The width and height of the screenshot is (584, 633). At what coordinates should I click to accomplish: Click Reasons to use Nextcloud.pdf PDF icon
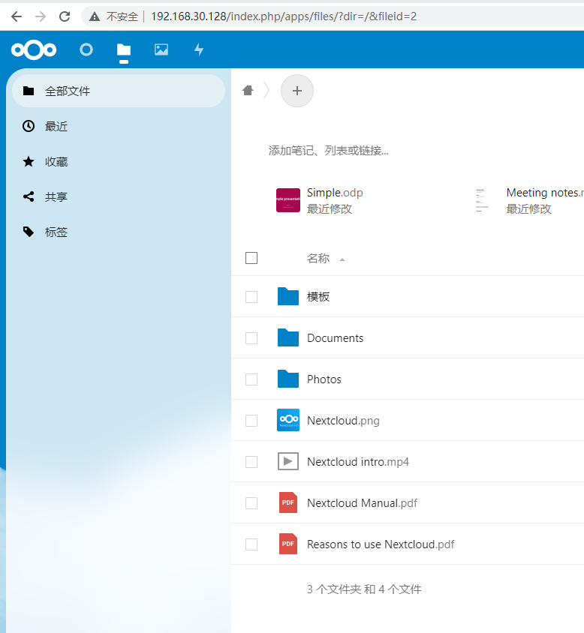pos(288,544)
